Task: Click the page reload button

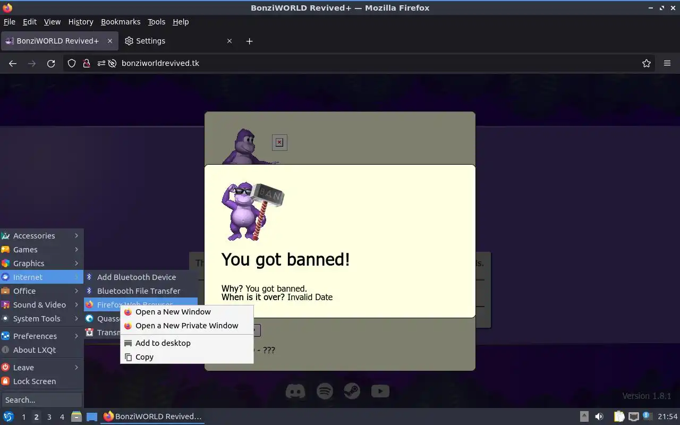Action: coord(51,63)
